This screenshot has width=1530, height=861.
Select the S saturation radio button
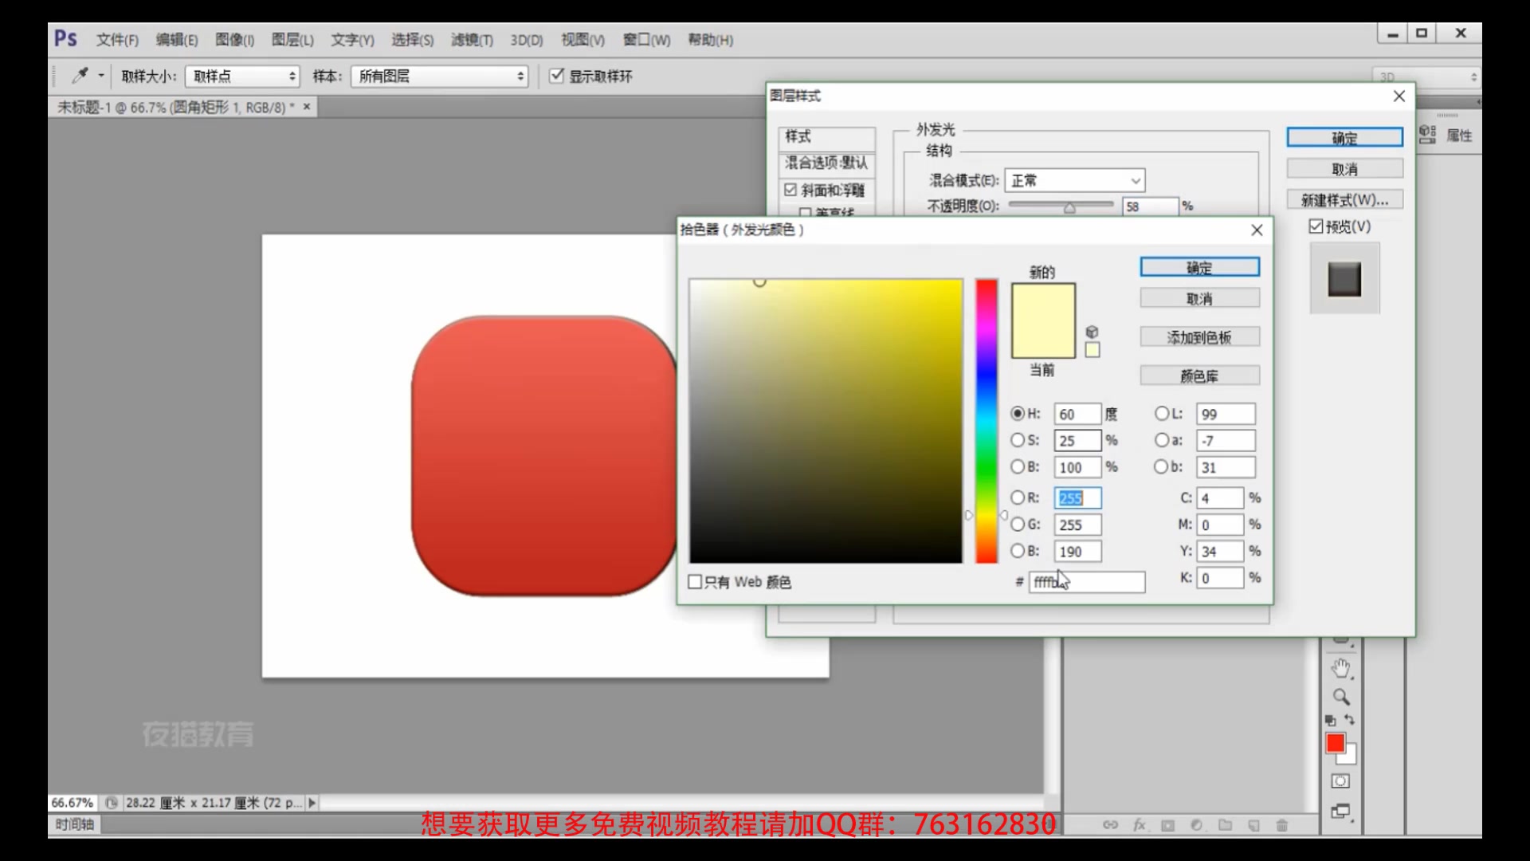(1018, 440)
